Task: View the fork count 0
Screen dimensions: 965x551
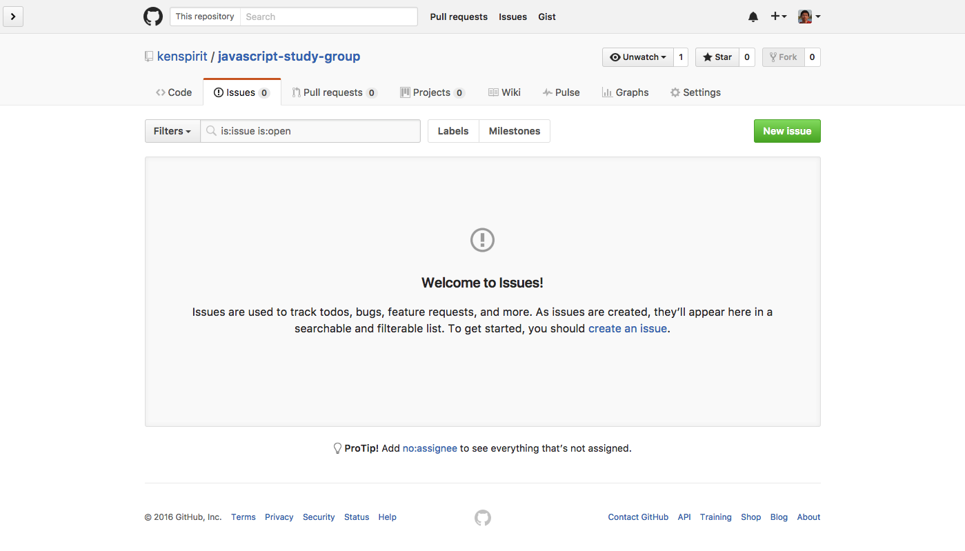Action: [x=813, y=57]
